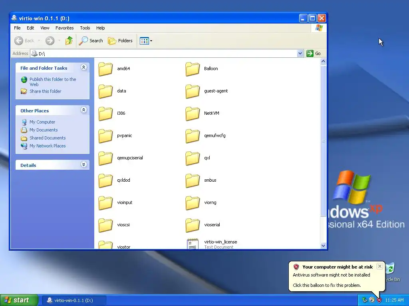The width and height of the screenshot is (409, 306).
Task: Click the Start button
Action: click(x=19, y=300)
